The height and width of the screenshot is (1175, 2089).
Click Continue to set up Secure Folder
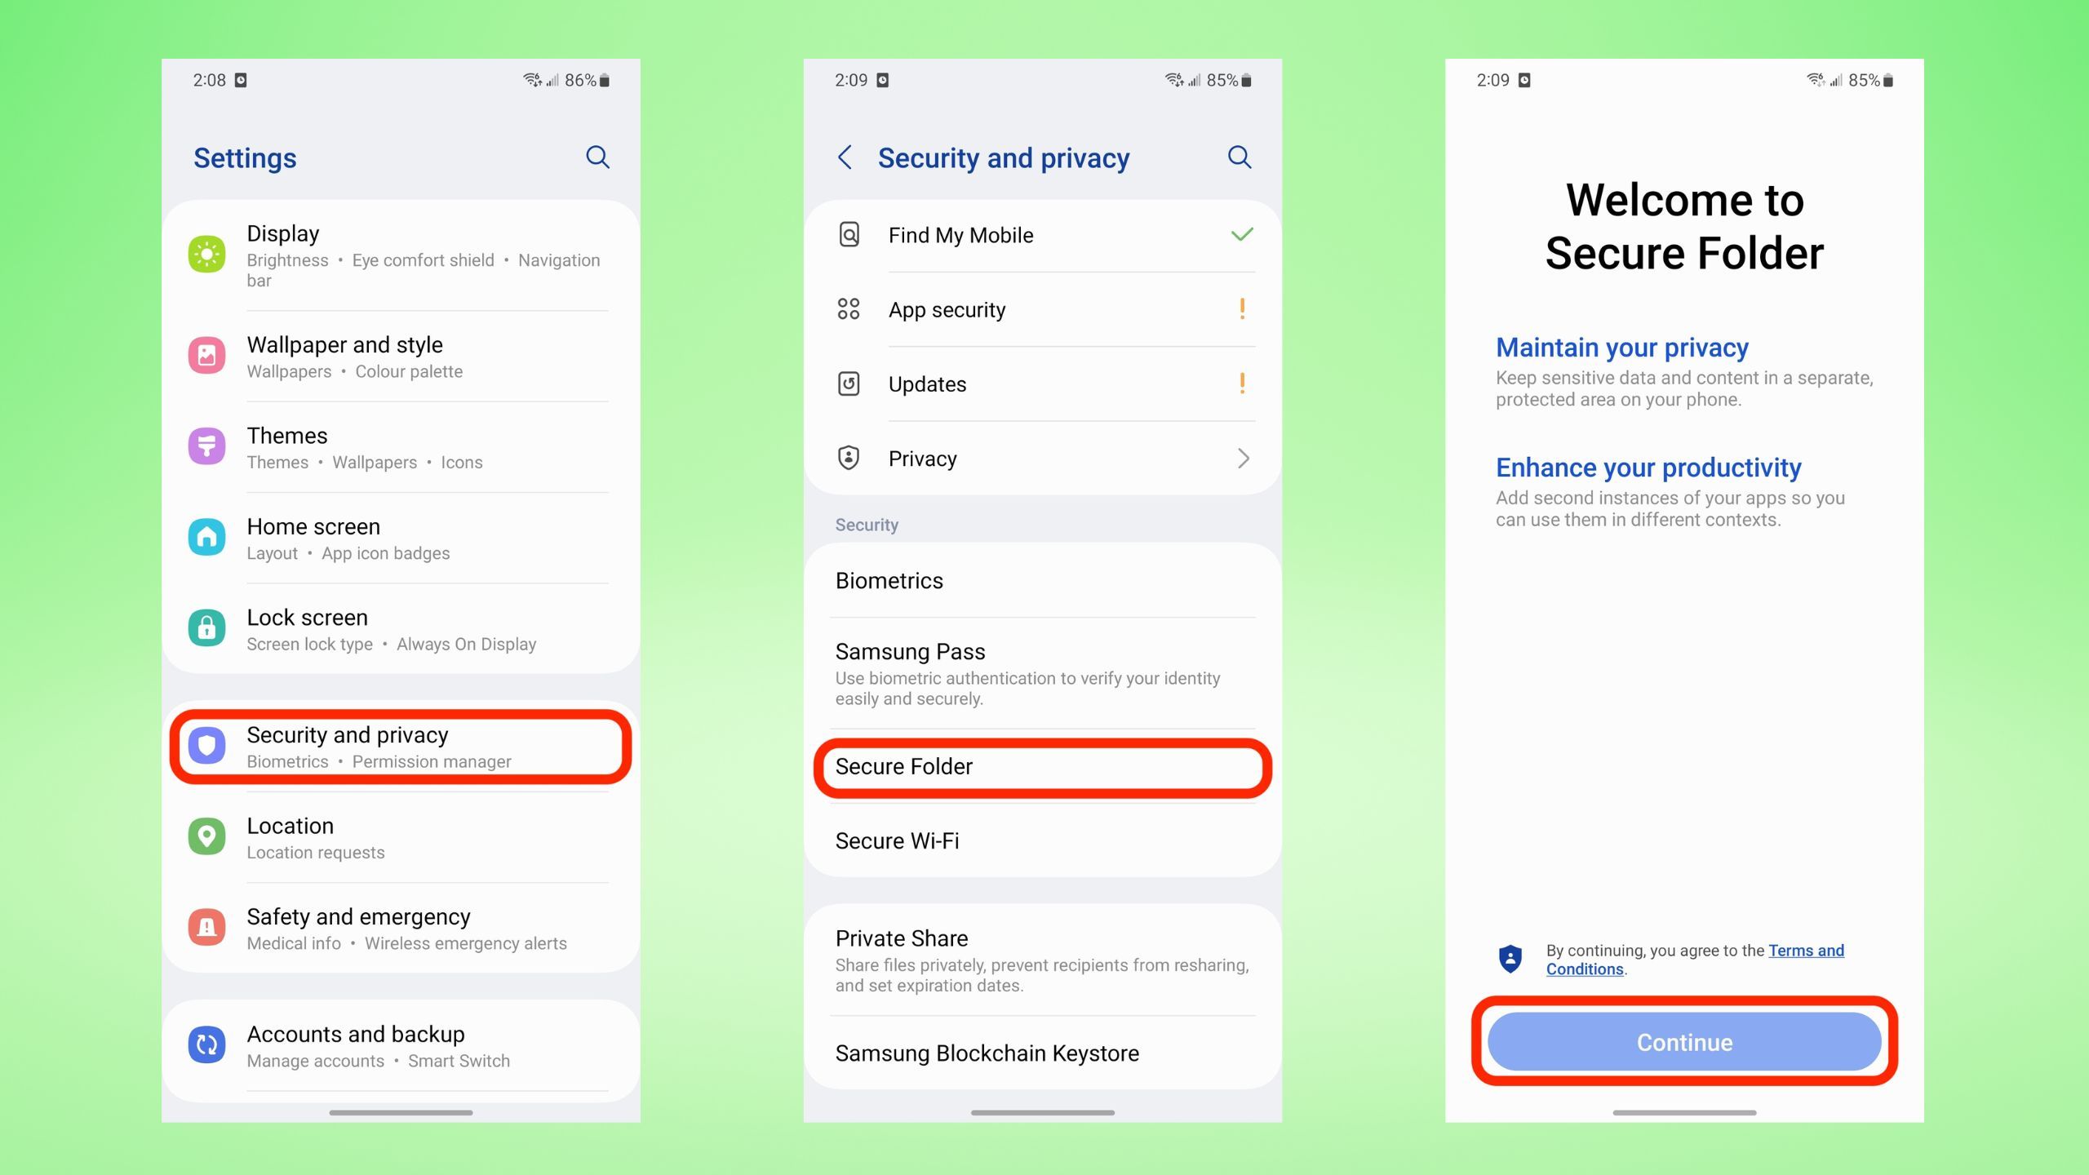tap(1686, 1041)
